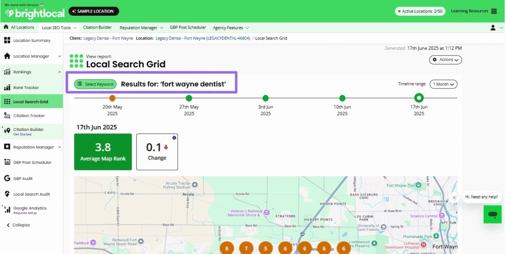Image resolution: width=505 pixels, height=254 pixels.
Task: Click the Select Keyword button
Action: pos(95,84)
